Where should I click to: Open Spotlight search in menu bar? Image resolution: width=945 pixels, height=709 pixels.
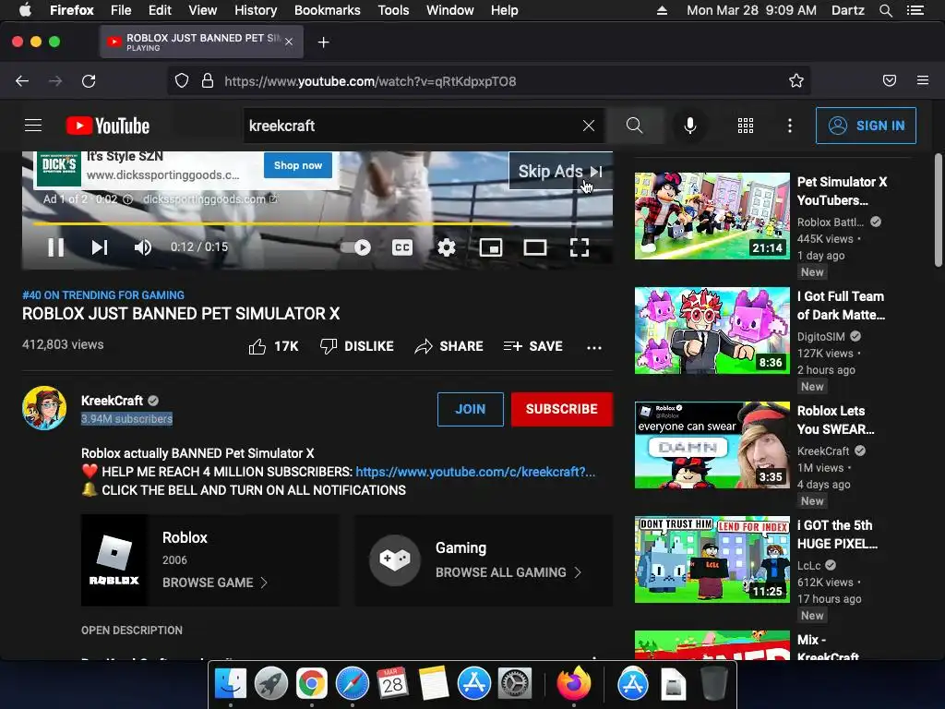[x=885, y=10]
